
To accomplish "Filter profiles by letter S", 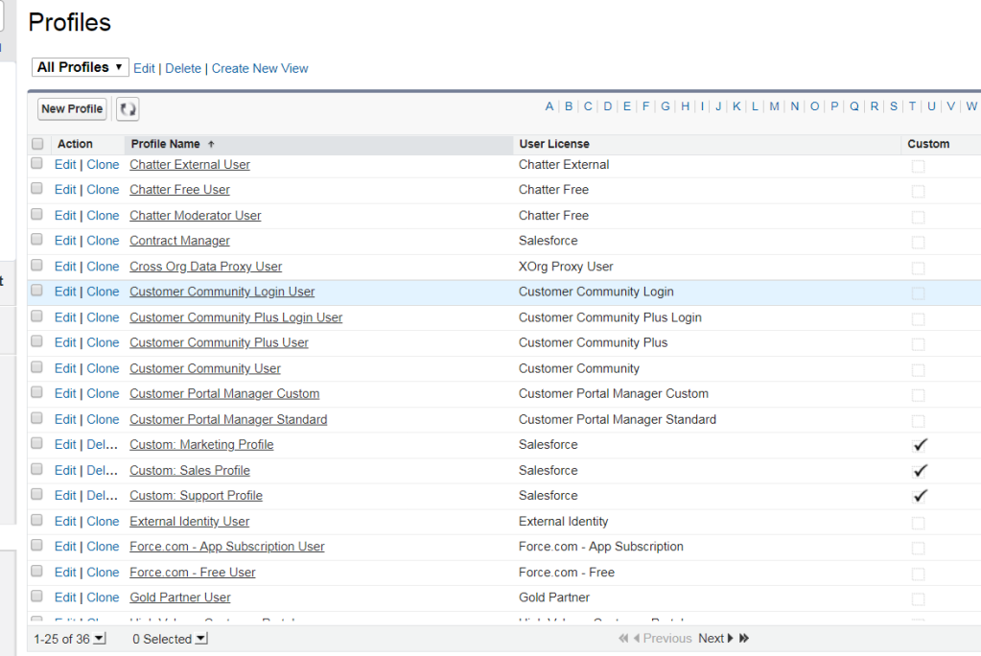I will [893, 106].
